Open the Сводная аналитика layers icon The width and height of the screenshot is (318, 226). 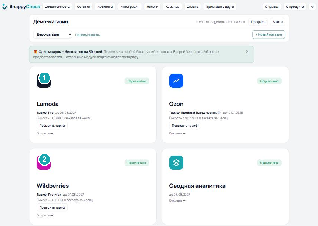pyautogui.click(x=176, y=163)
